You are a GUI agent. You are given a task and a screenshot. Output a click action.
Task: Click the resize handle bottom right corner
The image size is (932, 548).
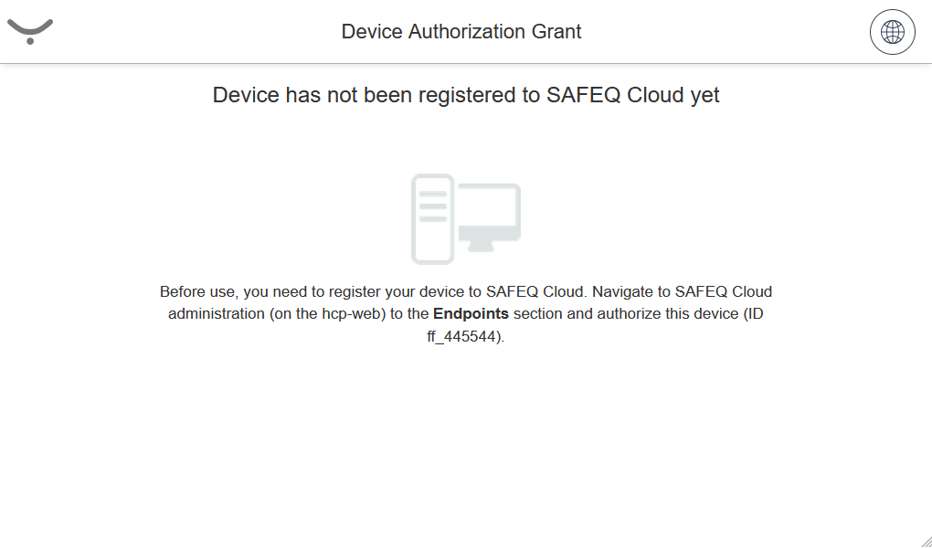[x=926, y=542]
